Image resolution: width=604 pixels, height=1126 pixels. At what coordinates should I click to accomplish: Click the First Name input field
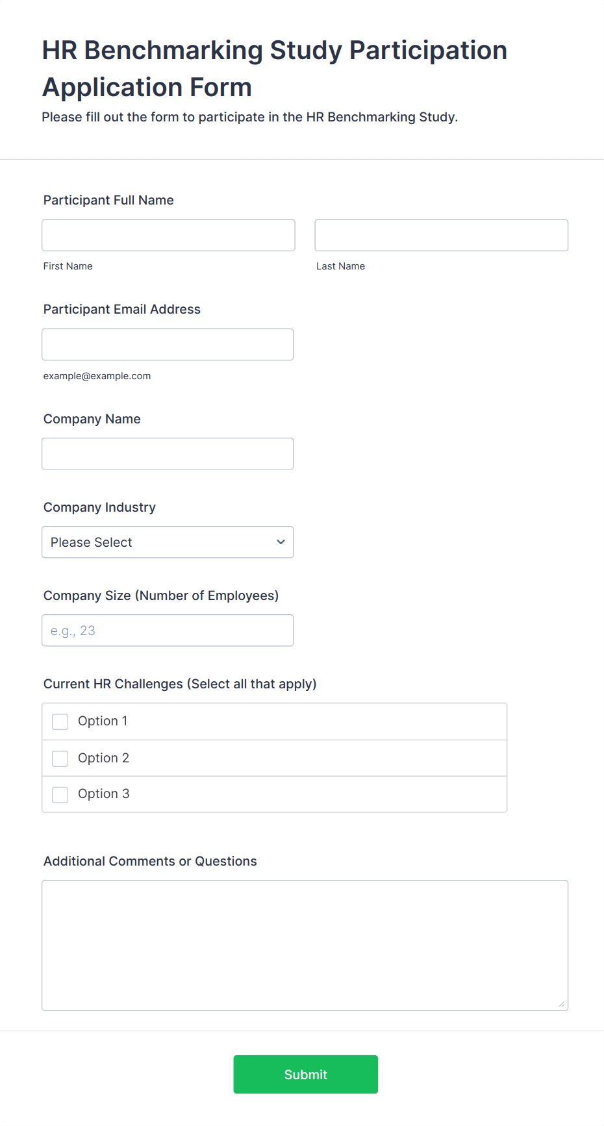click(x=168, y=235)
